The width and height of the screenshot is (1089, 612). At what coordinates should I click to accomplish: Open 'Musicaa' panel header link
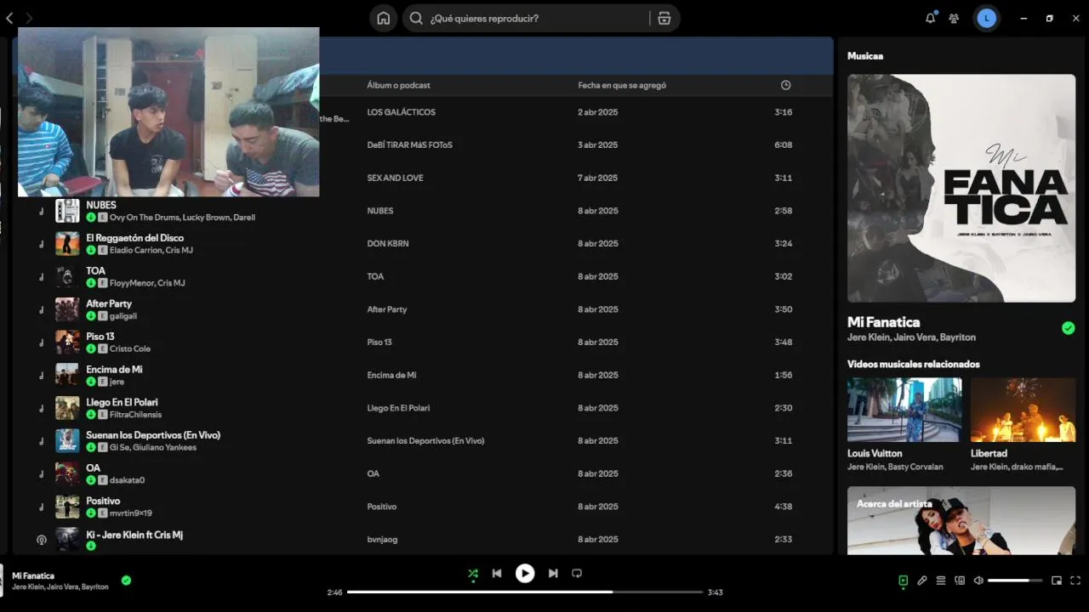pyautogui.click(x=865, y=56)
